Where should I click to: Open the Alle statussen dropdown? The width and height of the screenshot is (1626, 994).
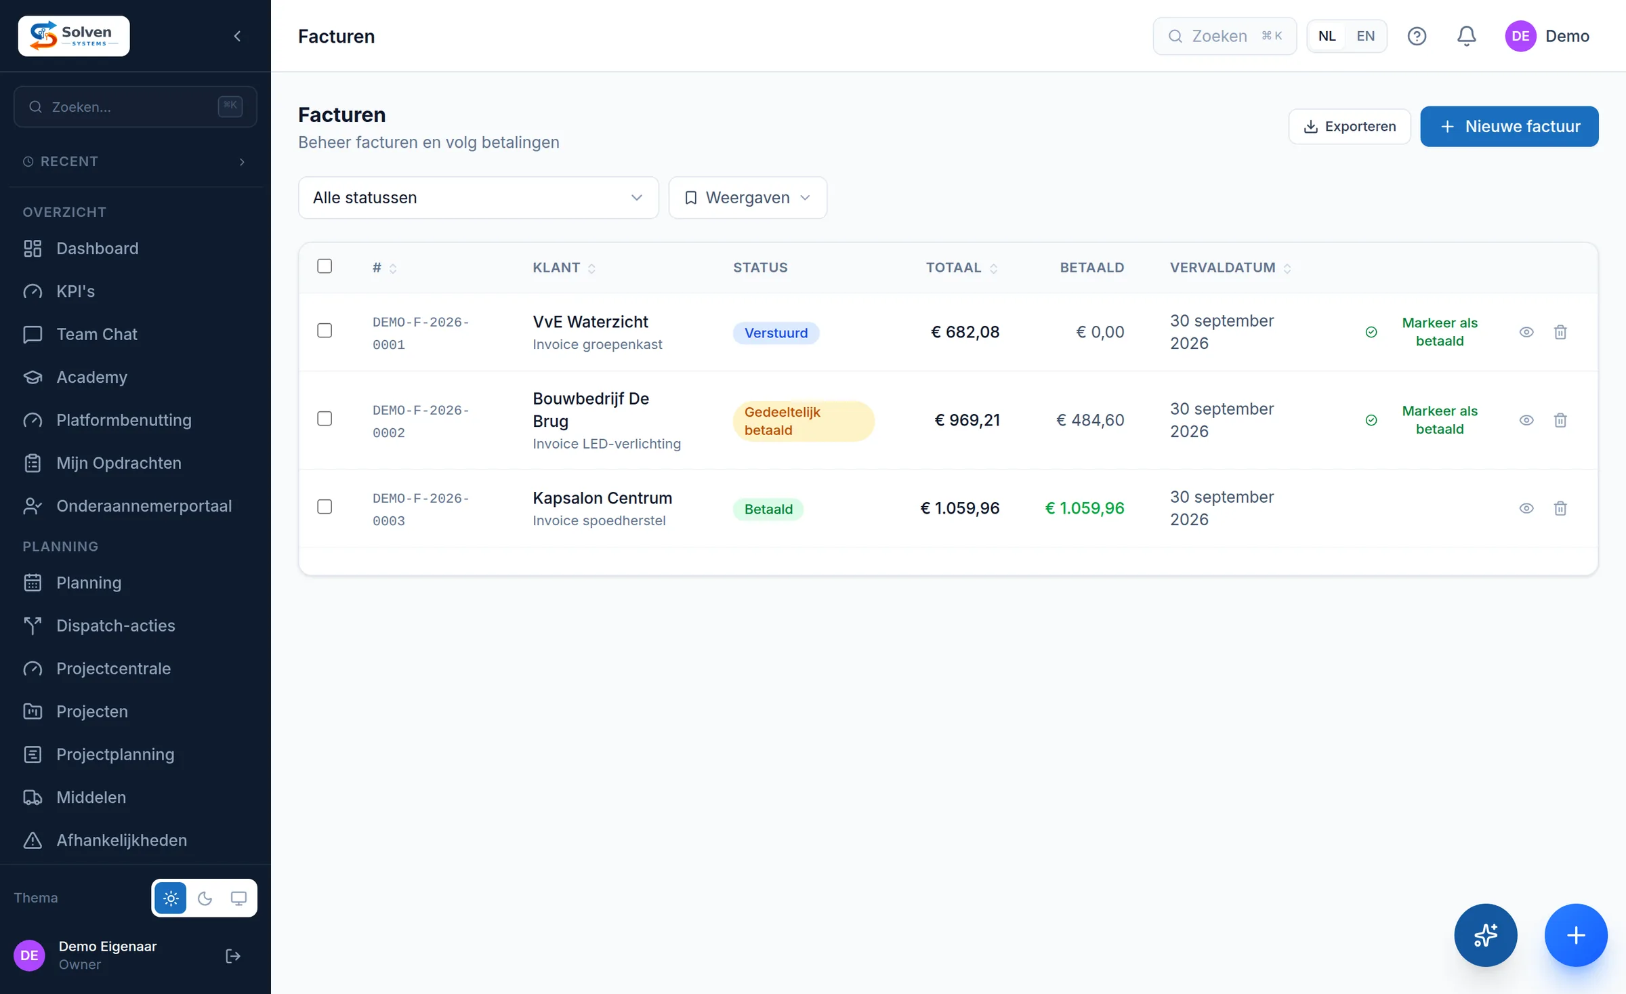point(478,198)
